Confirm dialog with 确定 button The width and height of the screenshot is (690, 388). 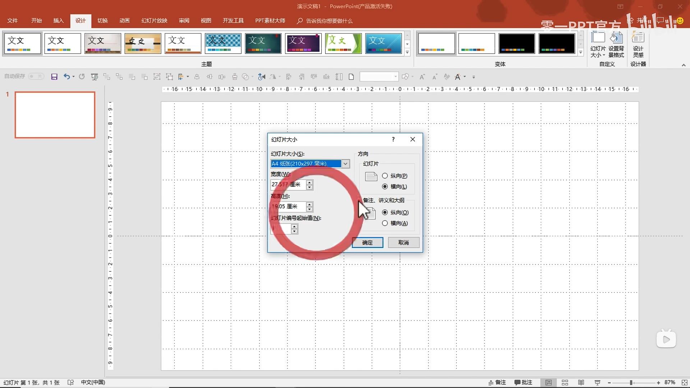(367, 242)
